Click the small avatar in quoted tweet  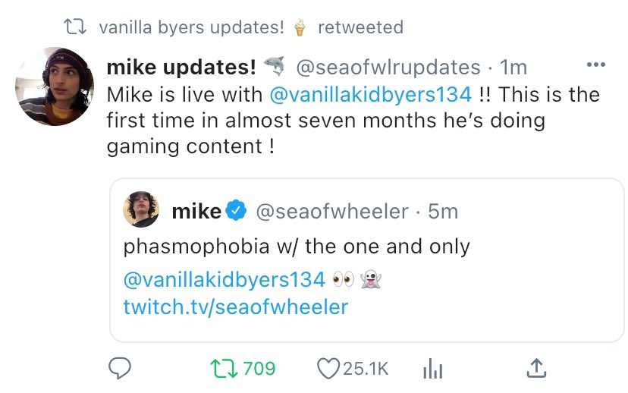tap(142, 211)
